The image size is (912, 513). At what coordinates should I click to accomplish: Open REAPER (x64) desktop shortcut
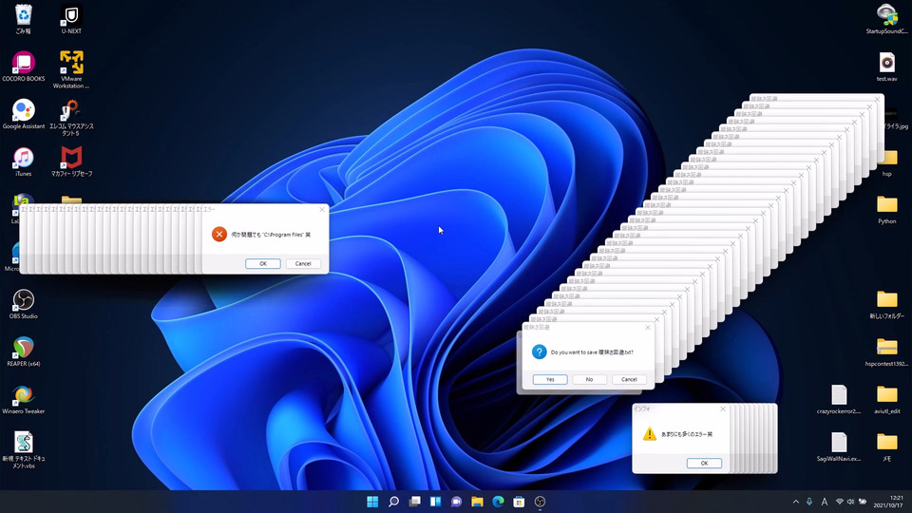pyautogui.click(x=23, y=351)
